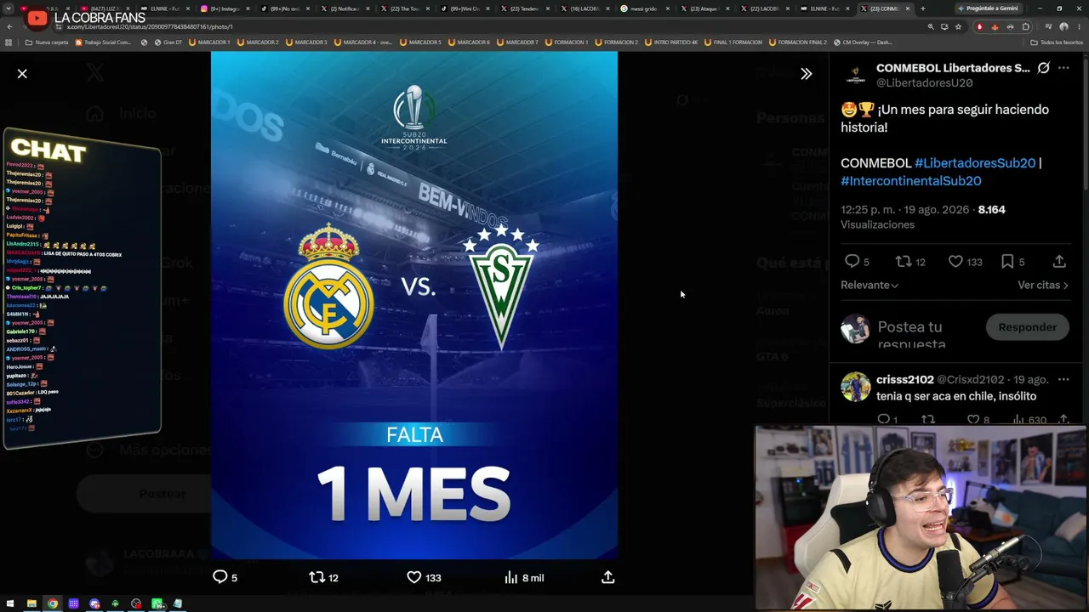Image resolution: width=1089 pixels, height=612 pixels.
Task: Close the photo viewer with the X
Action: point(22,74)
